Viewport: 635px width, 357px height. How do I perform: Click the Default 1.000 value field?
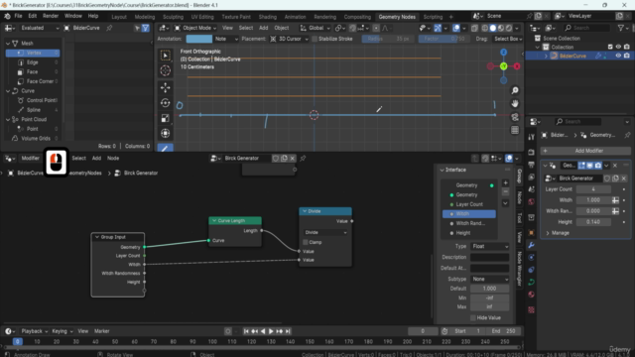click(489, 289)
